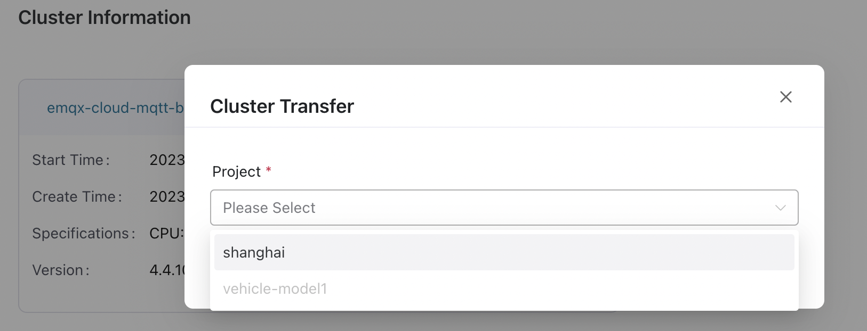
Task: Click the Start Time 2023 value
Action: pyautogui.click(x=166, y=160)
